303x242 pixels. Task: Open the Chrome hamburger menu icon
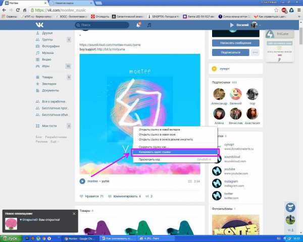pyautogui.click(x=299, y=10)
